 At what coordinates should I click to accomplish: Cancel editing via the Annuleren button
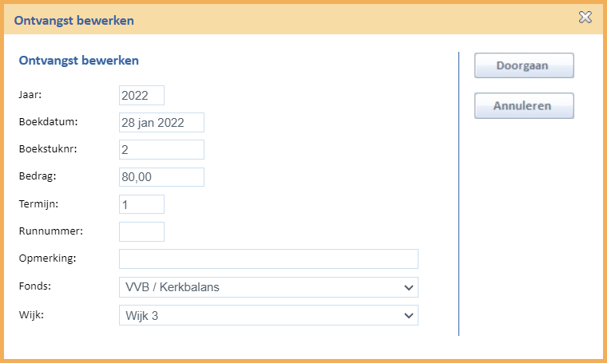(x=524, y=105)
